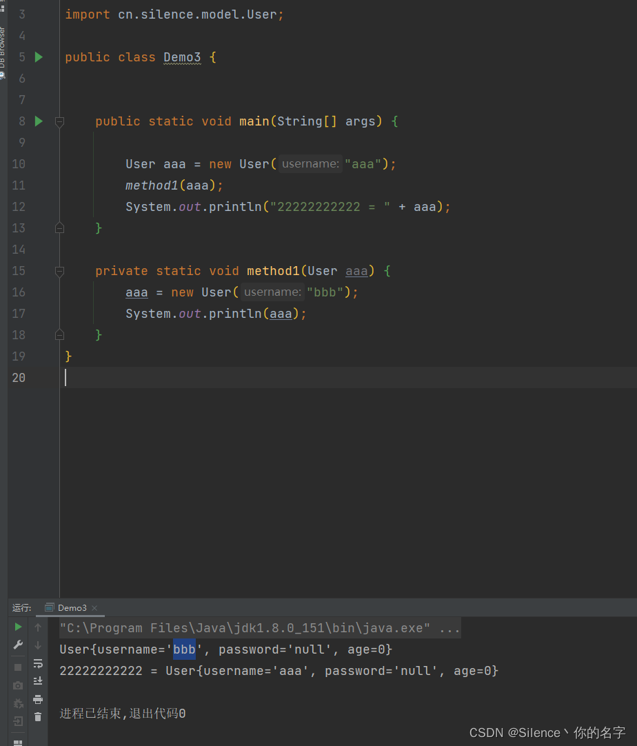Click line number 20 in gutter
This screenshot has height=746, width=637.
pyautogui.click(x=19, y=378)
